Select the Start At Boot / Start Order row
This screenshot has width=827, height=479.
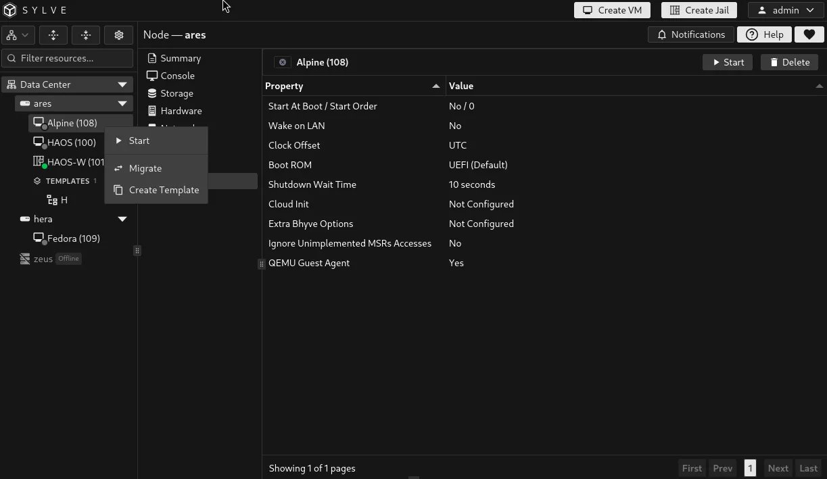pyautogui.click(x=544, y=106)
